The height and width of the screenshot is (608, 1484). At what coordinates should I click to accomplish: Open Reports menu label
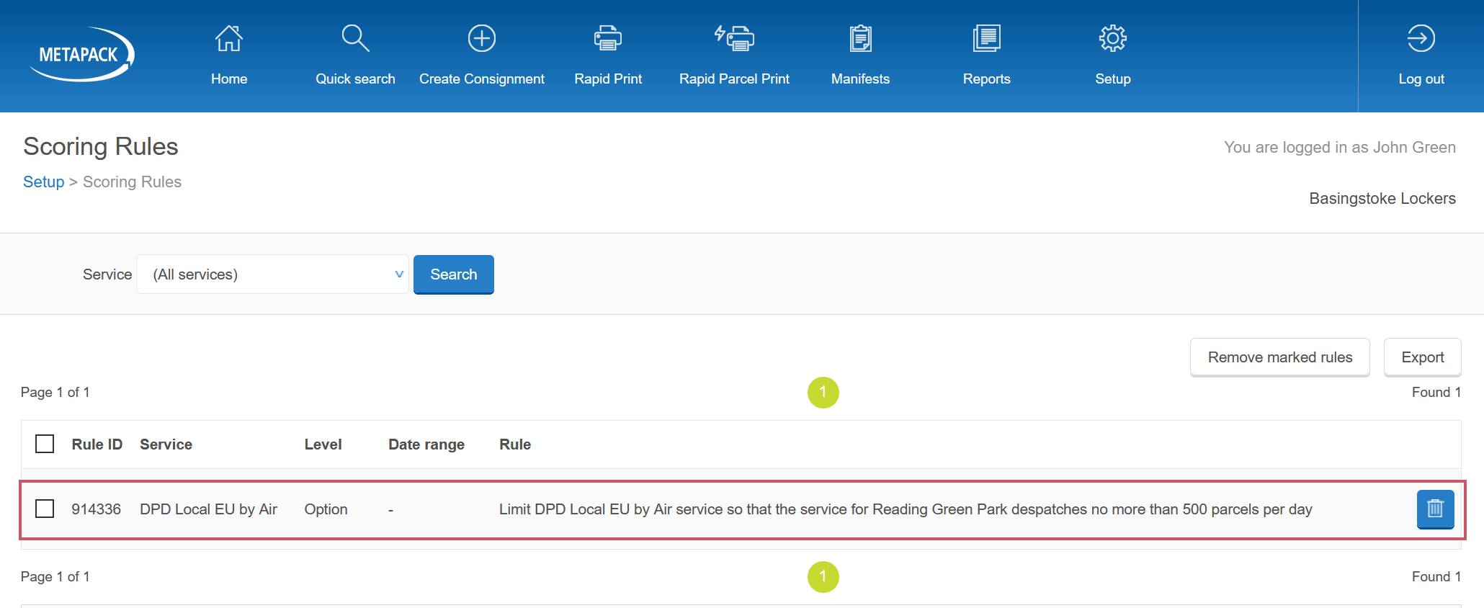click(987, 79)
